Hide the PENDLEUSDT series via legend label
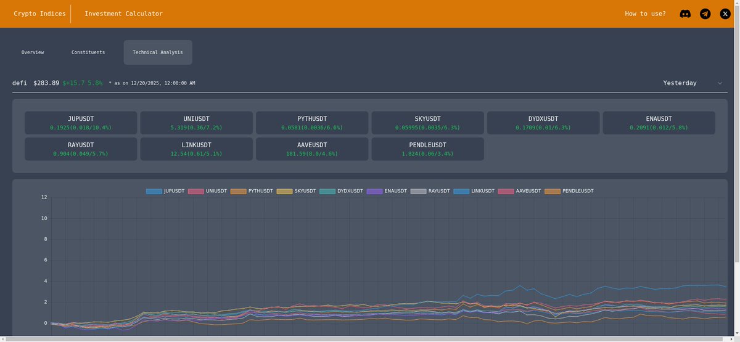740x342 pixels. coord(578,191)
